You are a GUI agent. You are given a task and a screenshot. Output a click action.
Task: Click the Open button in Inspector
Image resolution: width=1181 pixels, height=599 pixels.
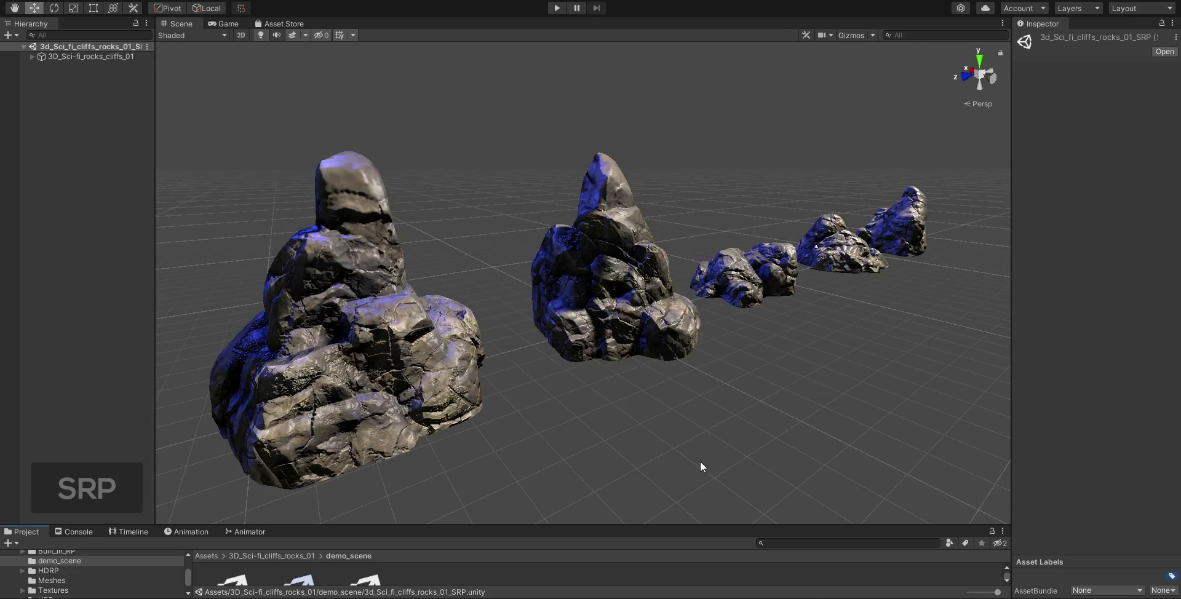click(x=1164, y=52)
